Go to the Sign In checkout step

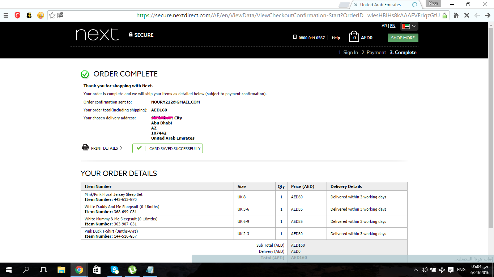click(348, 52)
